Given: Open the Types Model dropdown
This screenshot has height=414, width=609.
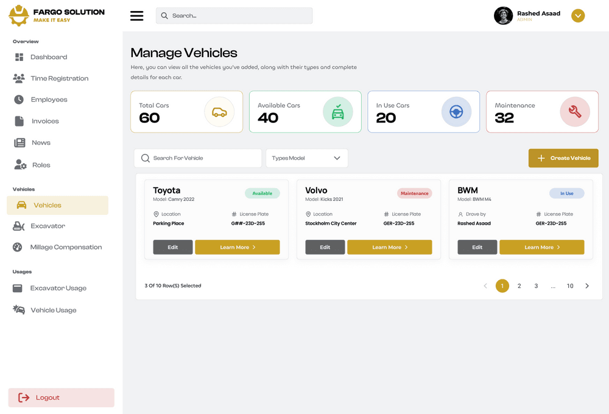Looking at the screenshot, I should click(306, 158).
